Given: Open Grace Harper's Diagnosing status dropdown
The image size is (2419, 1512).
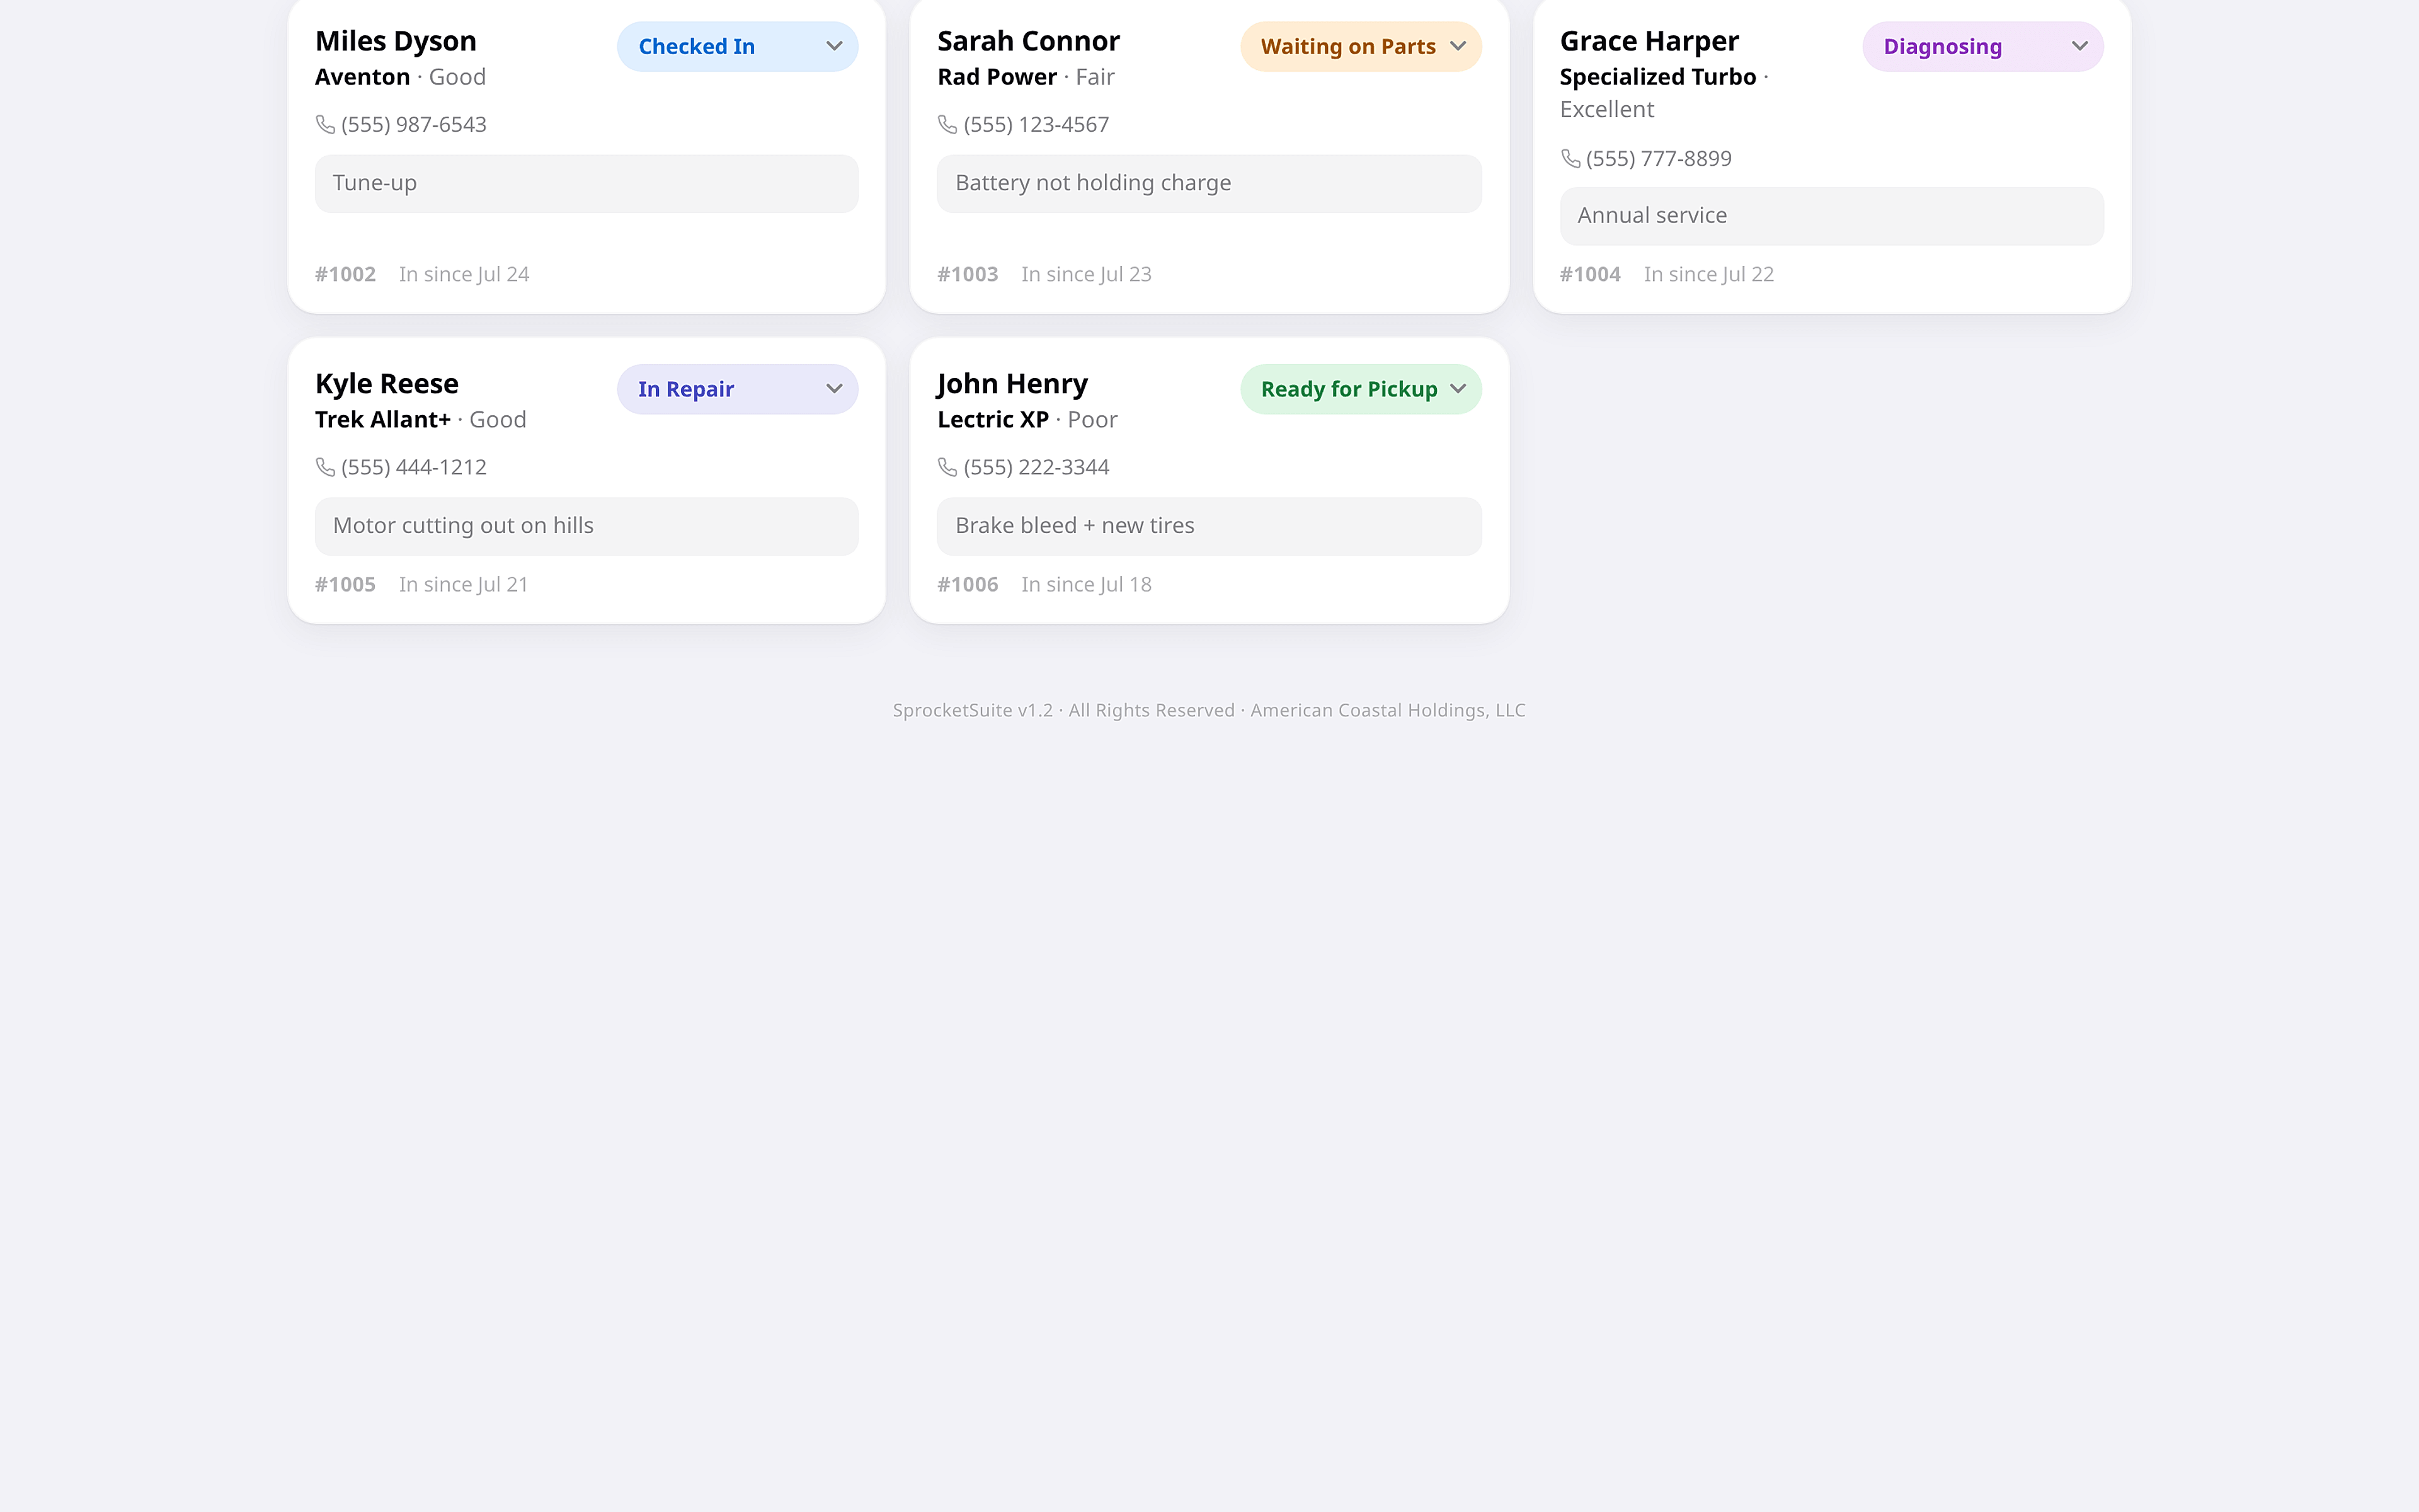Looking at the screenshot, I should pos(1982,47).
